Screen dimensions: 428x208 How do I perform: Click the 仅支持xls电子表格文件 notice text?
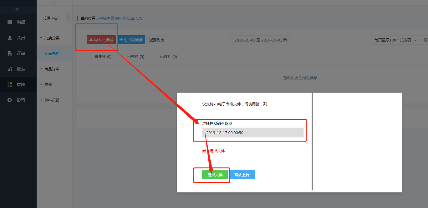coord(236,104)
